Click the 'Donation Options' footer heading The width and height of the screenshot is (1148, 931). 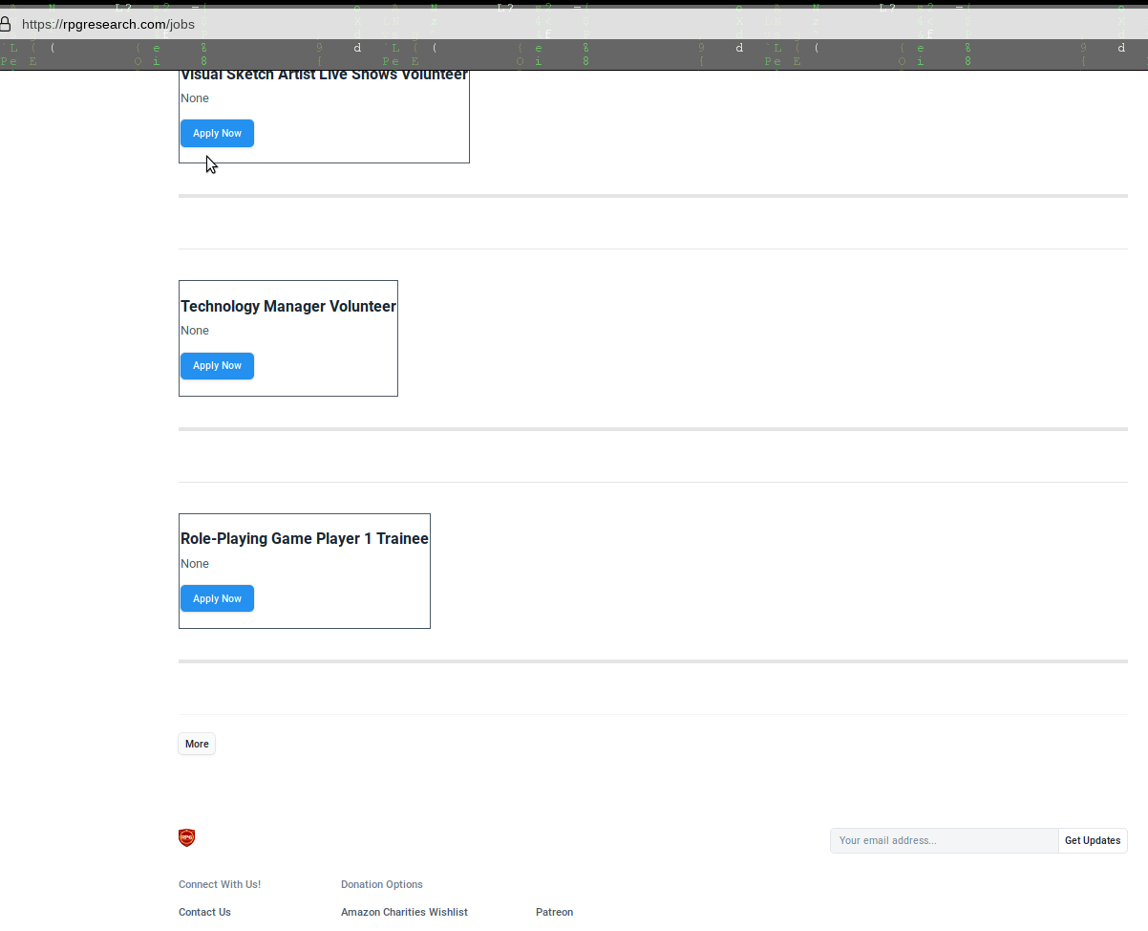point(382,884)
